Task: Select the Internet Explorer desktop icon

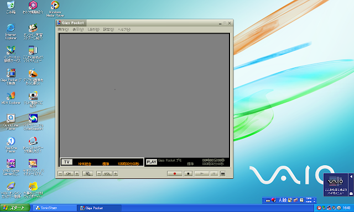Action: click(x=11, y=31)
